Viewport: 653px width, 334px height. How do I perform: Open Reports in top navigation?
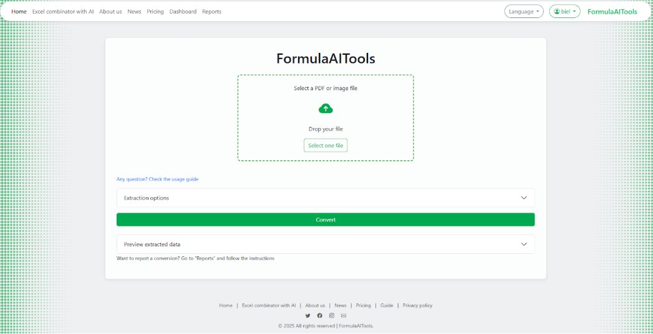[x=211, y=12]
